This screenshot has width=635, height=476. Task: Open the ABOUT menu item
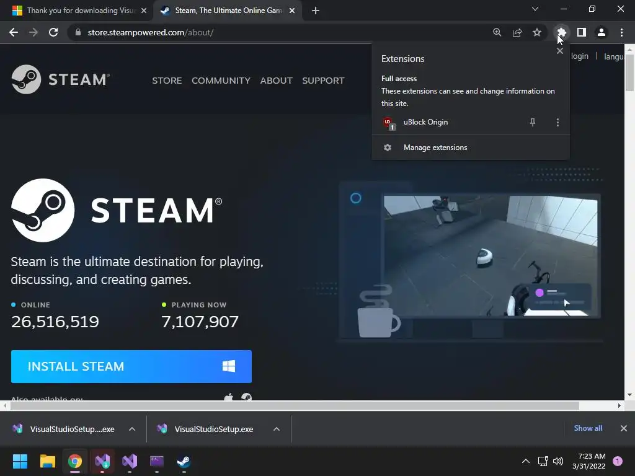pos(276,81)
